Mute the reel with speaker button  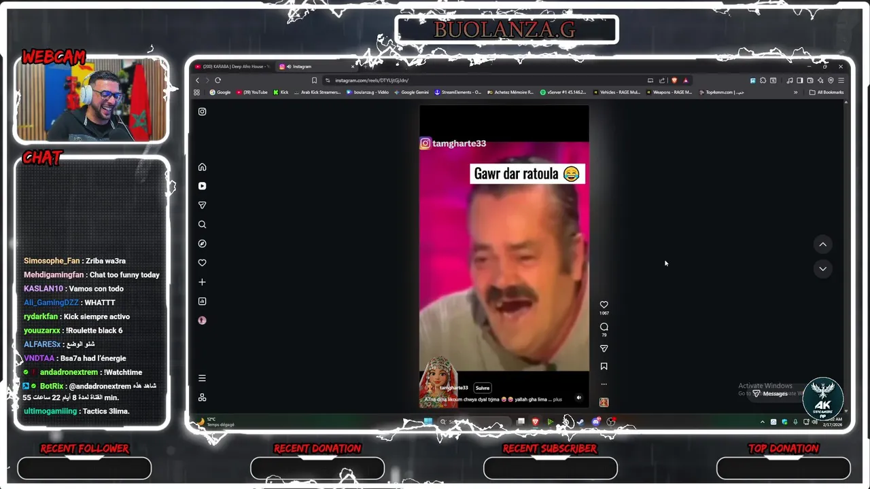pos(579,398)
